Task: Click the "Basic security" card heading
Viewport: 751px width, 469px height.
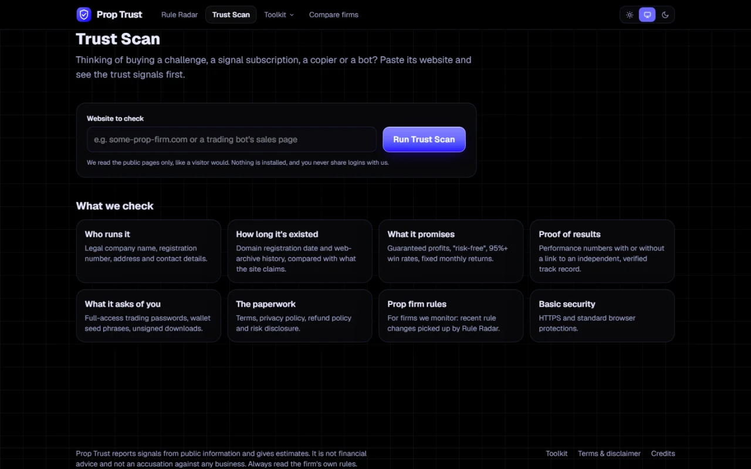Action: point(567,304)
